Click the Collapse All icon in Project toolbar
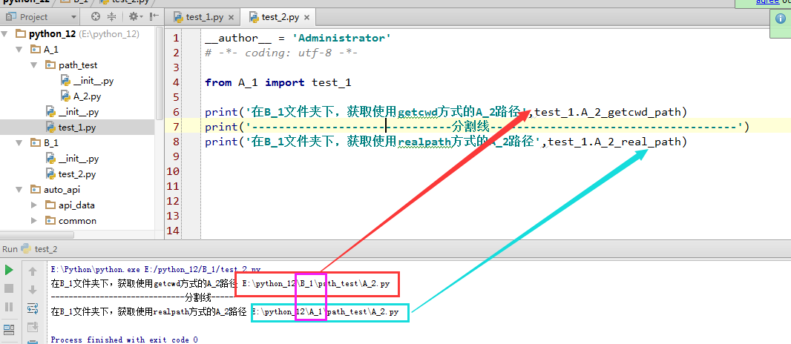 112,16
